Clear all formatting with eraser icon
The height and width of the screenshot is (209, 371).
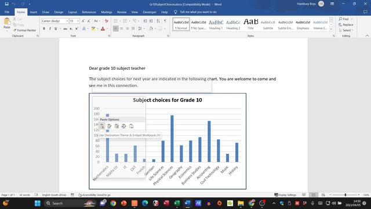coord(107,21)
